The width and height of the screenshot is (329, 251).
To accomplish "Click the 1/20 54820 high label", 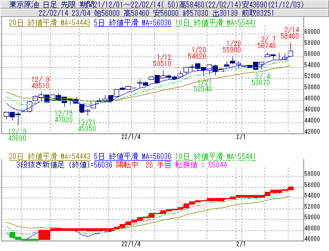I will click(197, 53).
